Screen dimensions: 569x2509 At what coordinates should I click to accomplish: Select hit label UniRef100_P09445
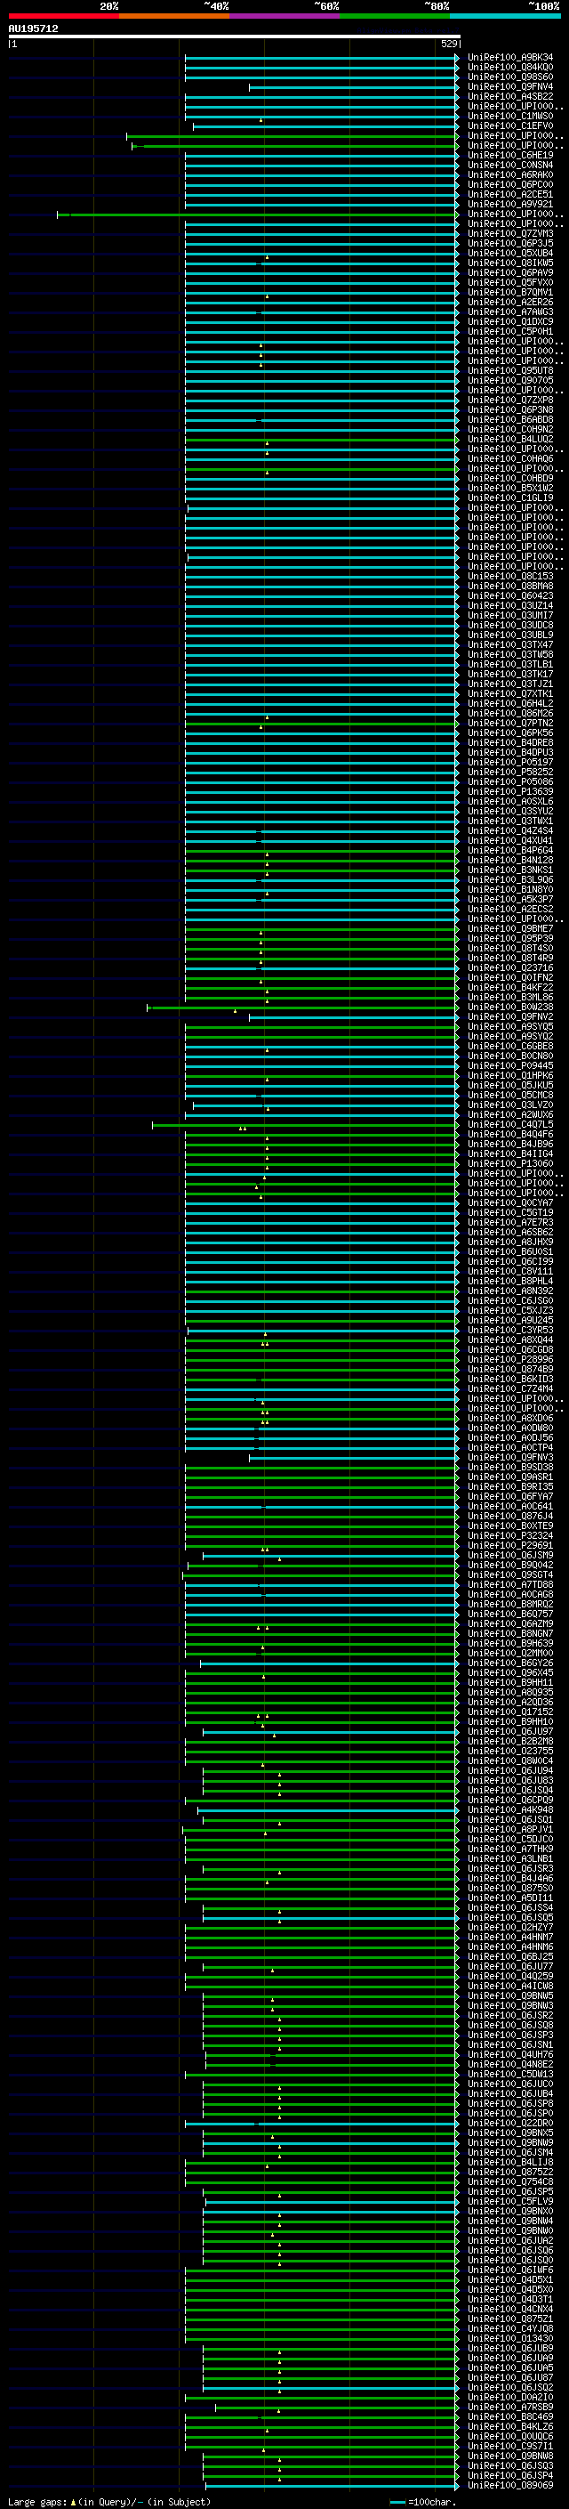tap(510, 1065)
